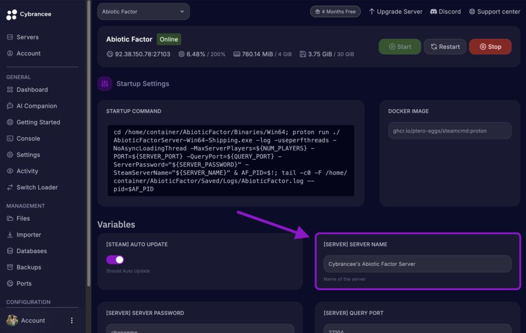Click the Getting Started lifebuoy icon

click(10, 122)
